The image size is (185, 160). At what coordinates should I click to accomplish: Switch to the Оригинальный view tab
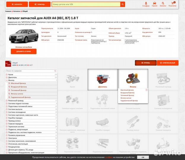click(168, 63)
